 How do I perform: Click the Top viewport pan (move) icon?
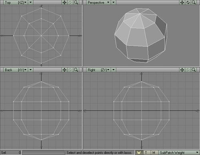(x=64, y=2)
